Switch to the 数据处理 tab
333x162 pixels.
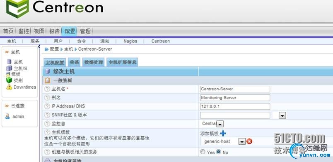(94, 62)
